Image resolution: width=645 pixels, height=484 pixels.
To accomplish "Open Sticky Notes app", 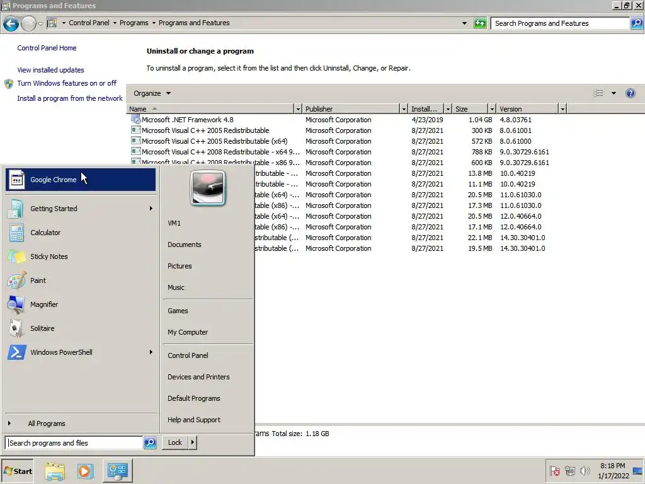I will click(81, 256).
